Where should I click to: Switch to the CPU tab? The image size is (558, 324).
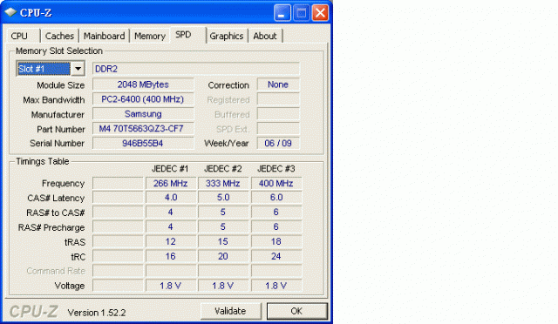point(22,36)
